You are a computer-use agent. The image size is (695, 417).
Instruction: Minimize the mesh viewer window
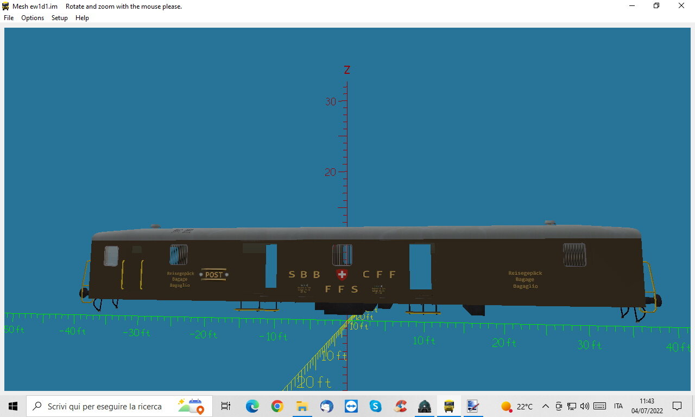point(632,6)
